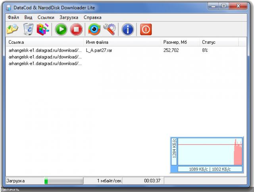Viewport: 254px width, 192px height.
Task: Open settings via wrench tools icon
Action: (x=109, y=29)
